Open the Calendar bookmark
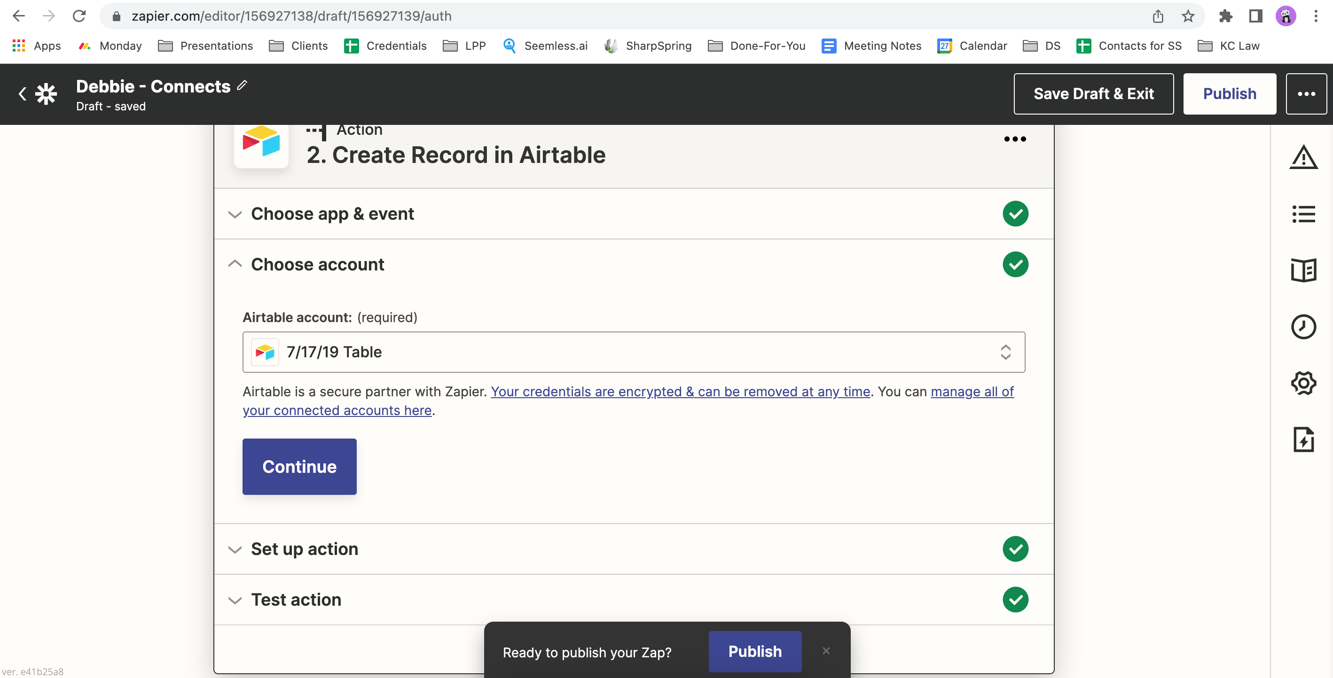Viewport: 1333px width, 678px height. (972, 46)
